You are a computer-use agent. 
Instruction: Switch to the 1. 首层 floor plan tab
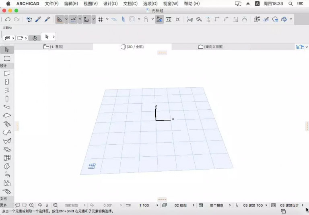tap(54, 47)
